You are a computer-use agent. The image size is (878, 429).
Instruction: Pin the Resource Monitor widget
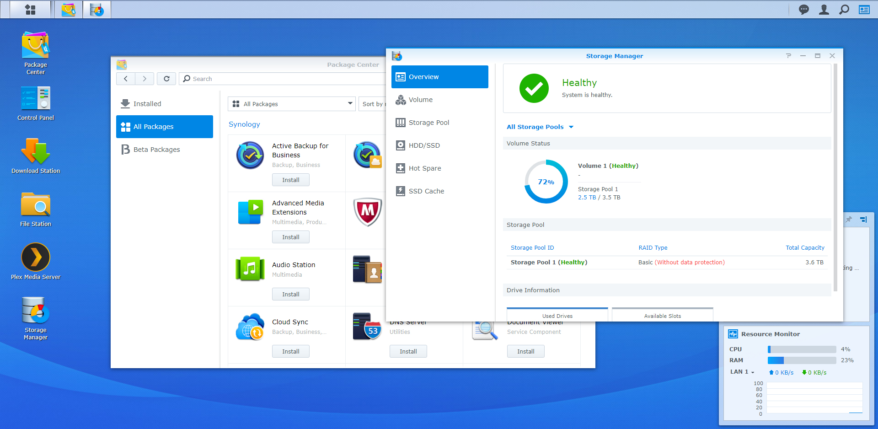pyautogui.click(x=848, y=220)
